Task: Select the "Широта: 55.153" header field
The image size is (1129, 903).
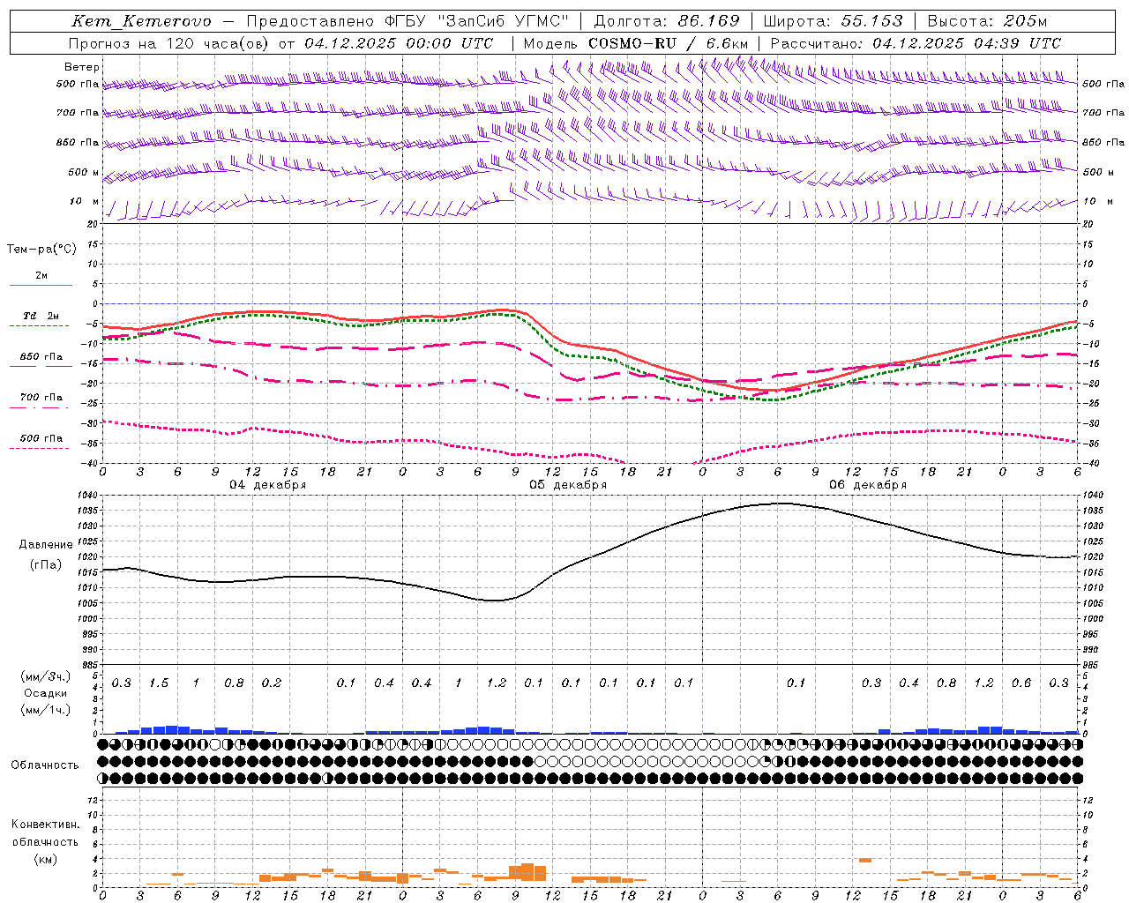Action: tap(834, 21)
